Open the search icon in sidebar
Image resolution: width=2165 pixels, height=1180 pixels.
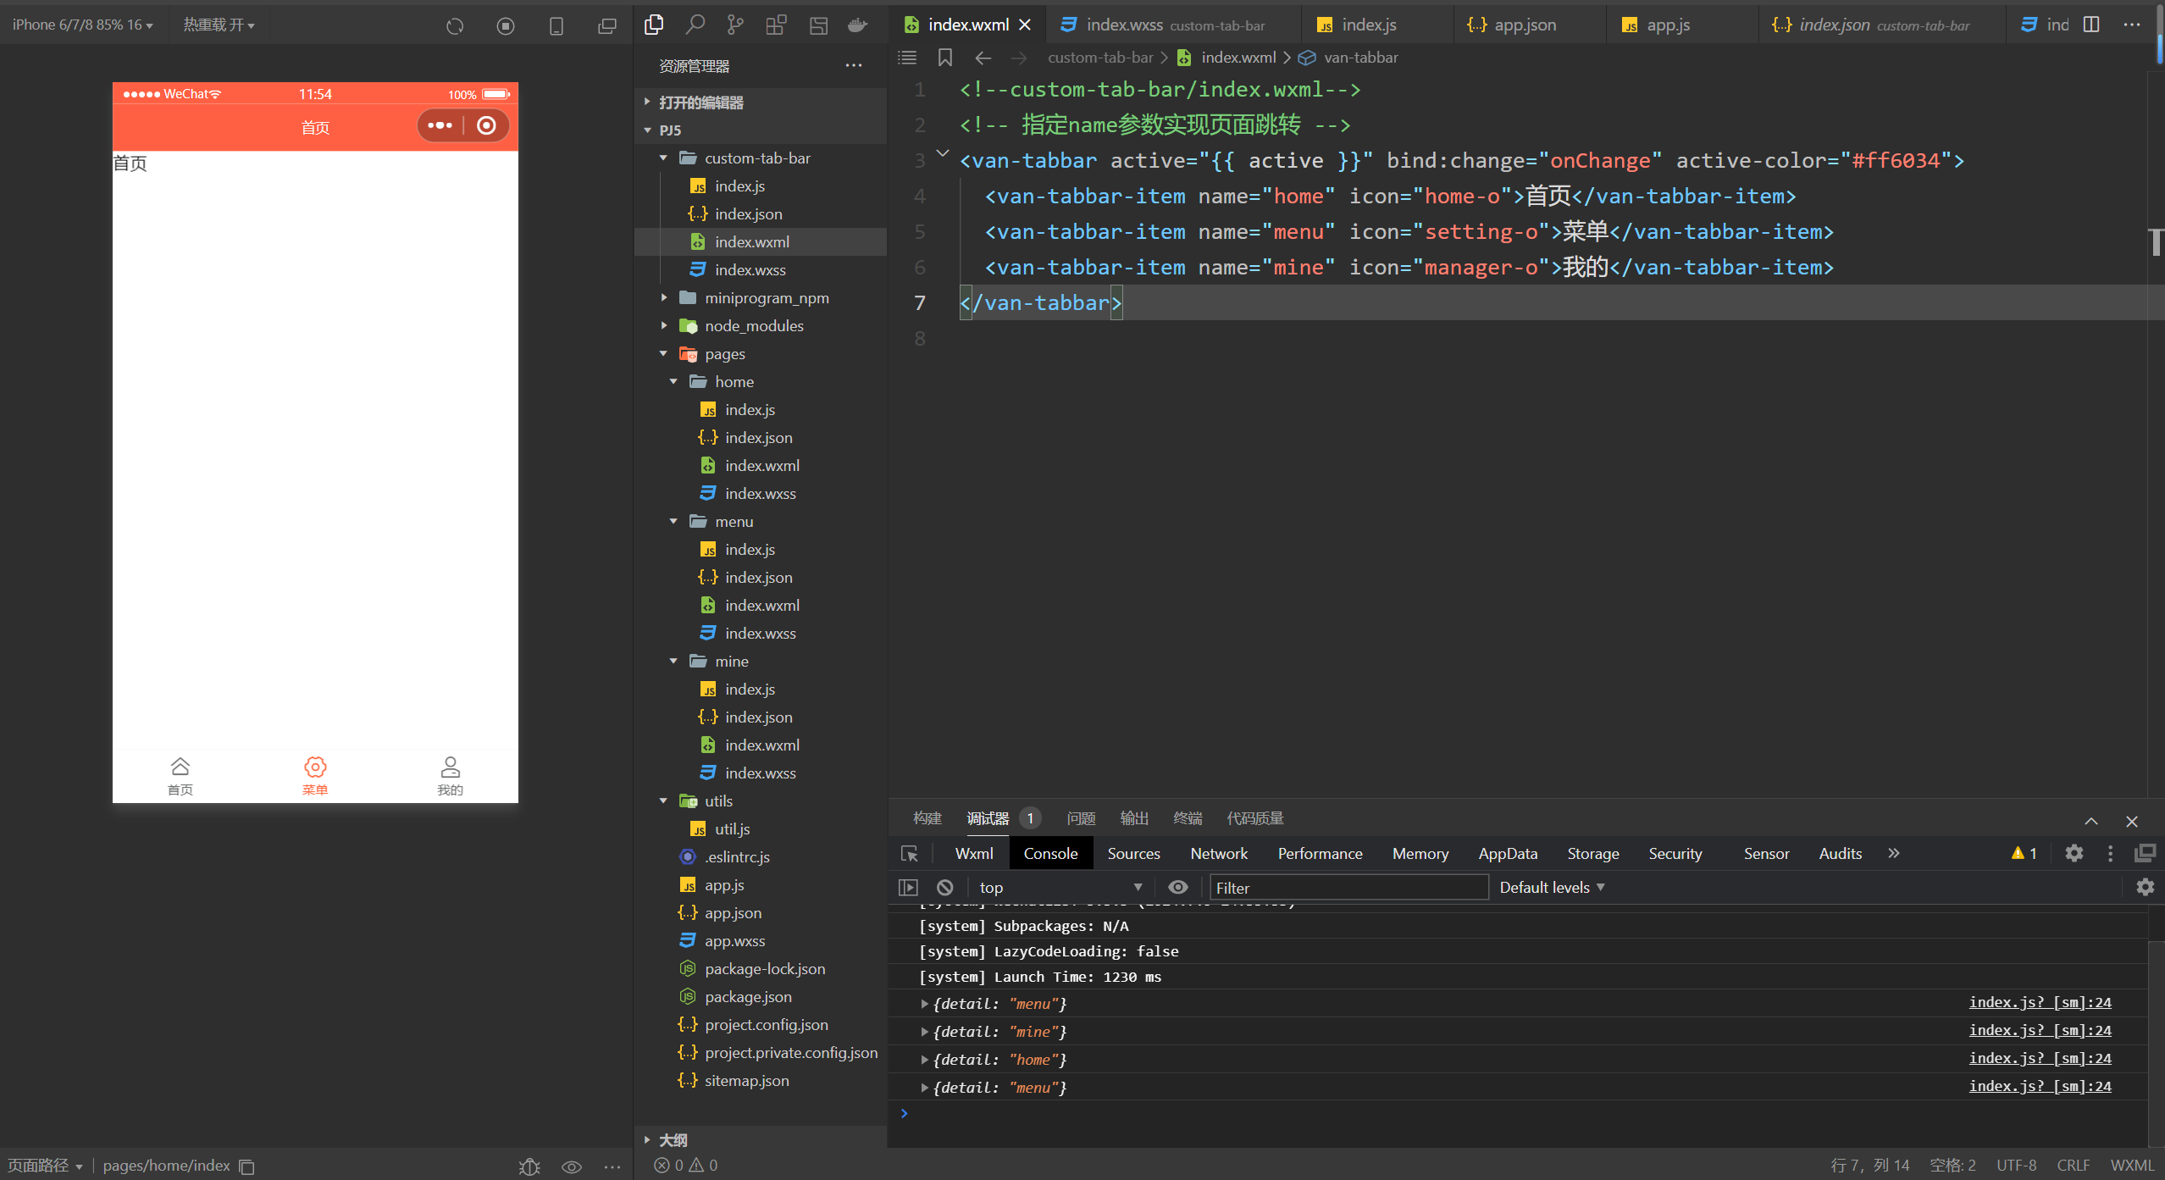(695, 25)
